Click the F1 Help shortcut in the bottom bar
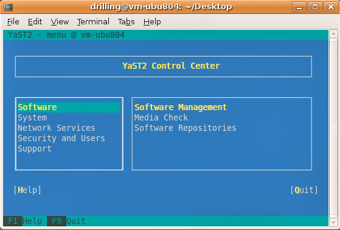The width and height of the screenshot is (340, 230). click(x=23, y=221)
